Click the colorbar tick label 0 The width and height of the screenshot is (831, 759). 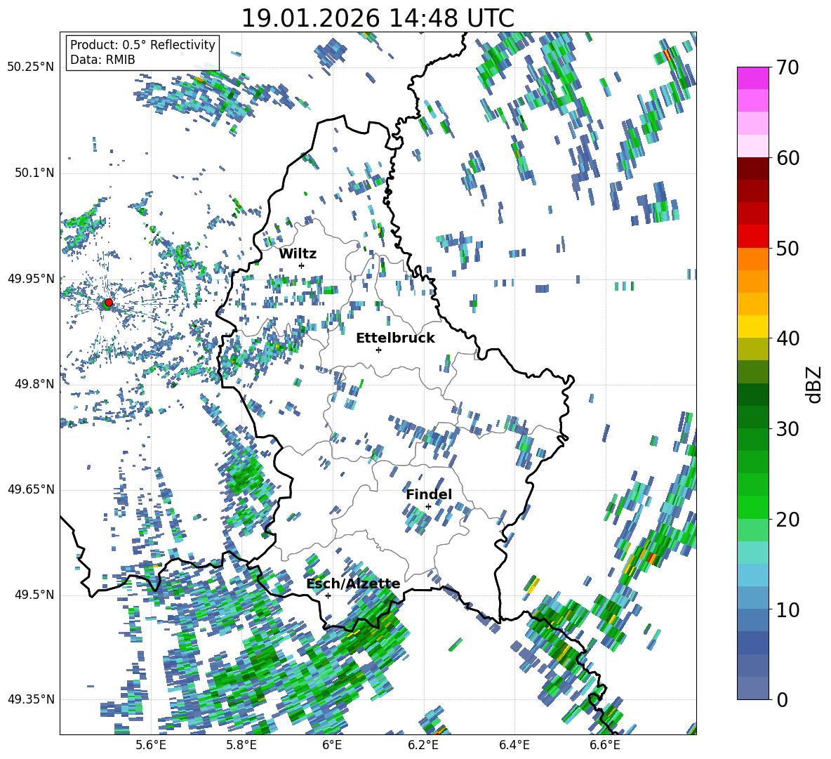pyautogui.click(x=782, y=699)
